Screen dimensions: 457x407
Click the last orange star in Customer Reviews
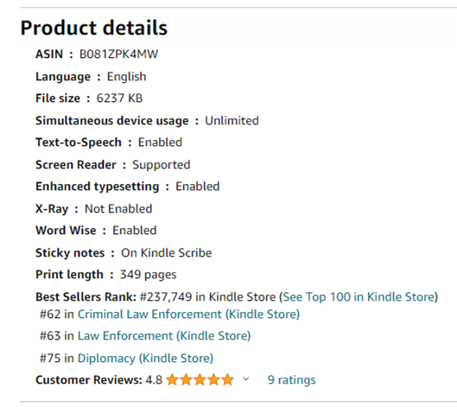pos(227,379)
